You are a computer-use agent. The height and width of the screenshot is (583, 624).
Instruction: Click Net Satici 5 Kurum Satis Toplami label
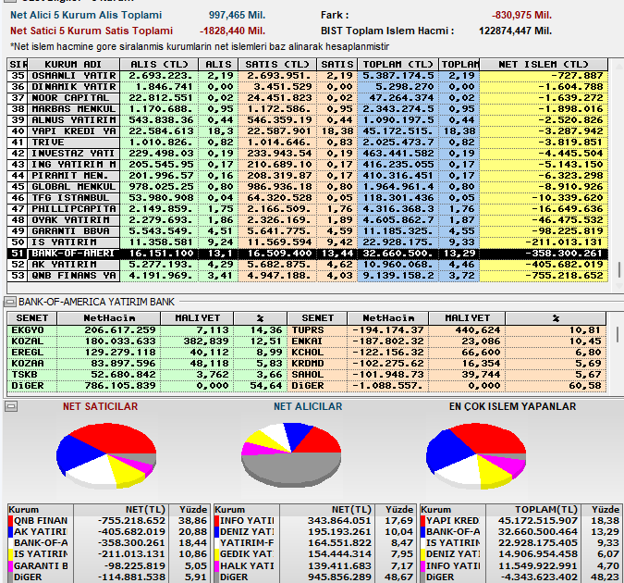(x=92, y=31)
